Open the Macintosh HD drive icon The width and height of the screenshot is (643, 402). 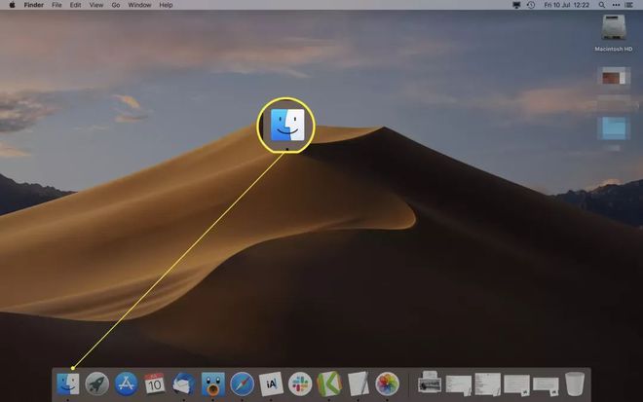coord(614,28)
